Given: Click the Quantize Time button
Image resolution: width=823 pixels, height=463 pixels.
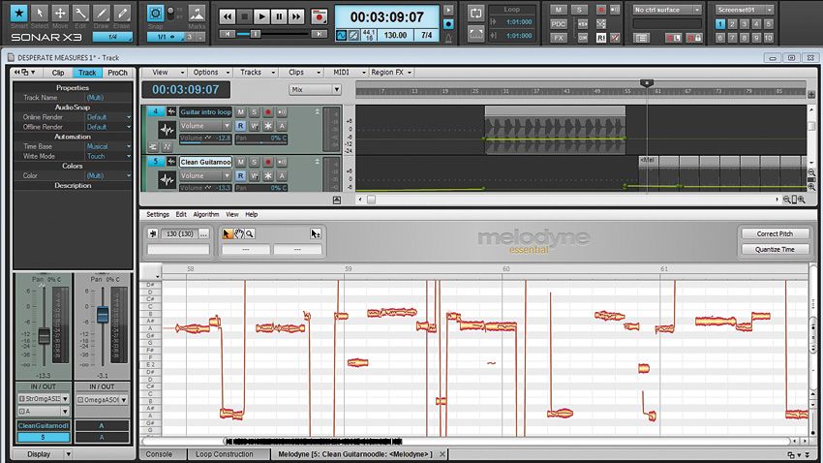Looking at the screenshot, I should (775, 249).
